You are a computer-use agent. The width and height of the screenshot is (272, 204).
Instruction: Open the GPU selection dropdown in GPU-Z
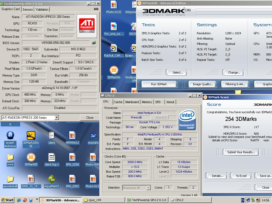click(57, 117)
